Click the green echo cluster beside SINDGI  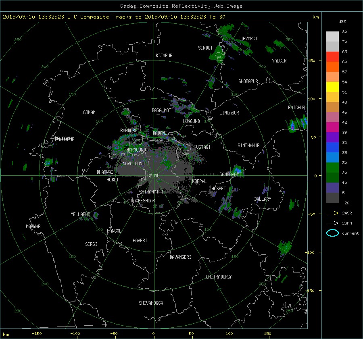tap(218, 54)
